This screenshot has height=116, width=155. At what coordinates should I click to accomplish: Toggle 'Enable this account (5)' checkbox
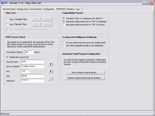pyautogui.click(x=7, y=57)
